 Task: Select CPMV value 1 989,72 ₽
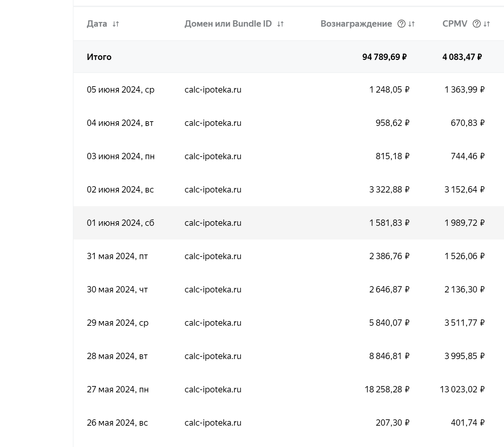(x=465, y=223)
